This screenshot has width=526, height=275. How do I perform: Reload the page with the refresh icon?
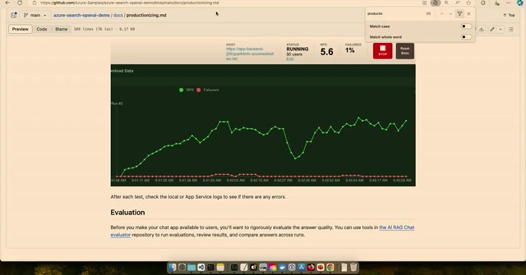(x=20, y=3)
